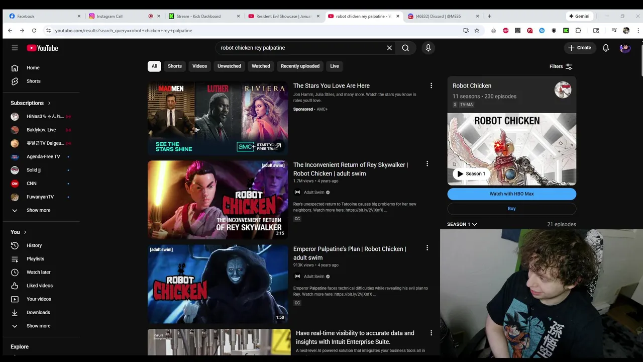Select the All filter chip
Screen dimensions: 643x362
click(x=154, y=66)
